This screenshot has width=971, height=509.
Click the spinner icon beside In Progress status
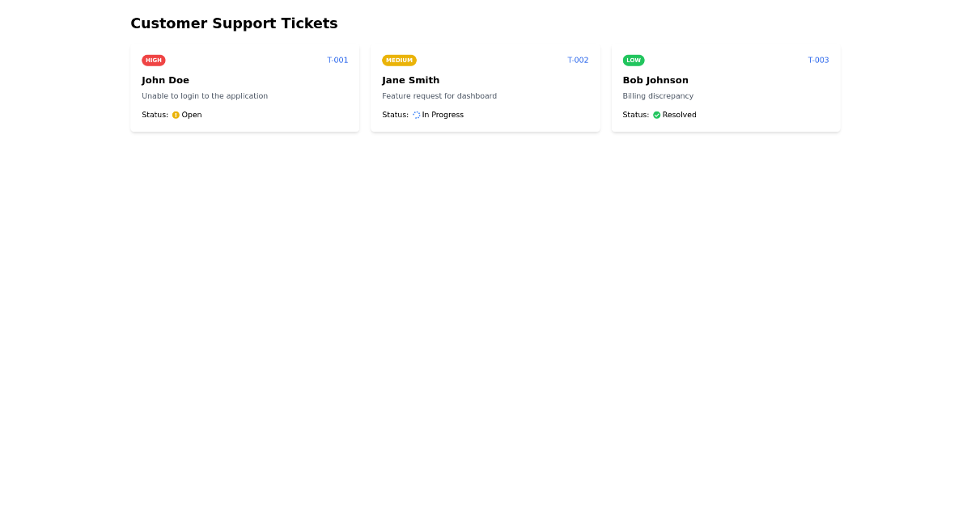(416, 115)
